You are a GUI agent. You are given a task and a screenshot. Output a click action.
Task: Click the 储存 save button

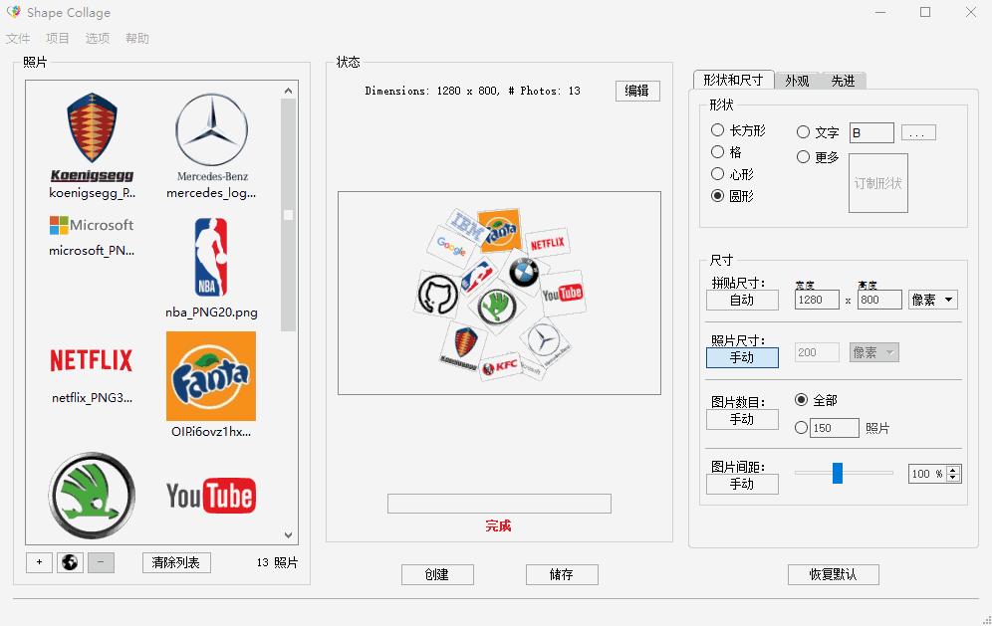(x=562, y=574)
